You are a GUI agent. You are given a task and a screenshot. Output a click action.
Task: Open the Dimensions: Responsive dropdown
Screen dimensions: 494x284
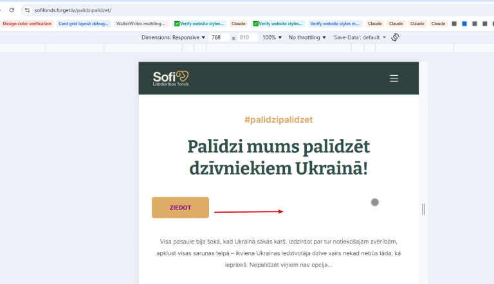173,37
